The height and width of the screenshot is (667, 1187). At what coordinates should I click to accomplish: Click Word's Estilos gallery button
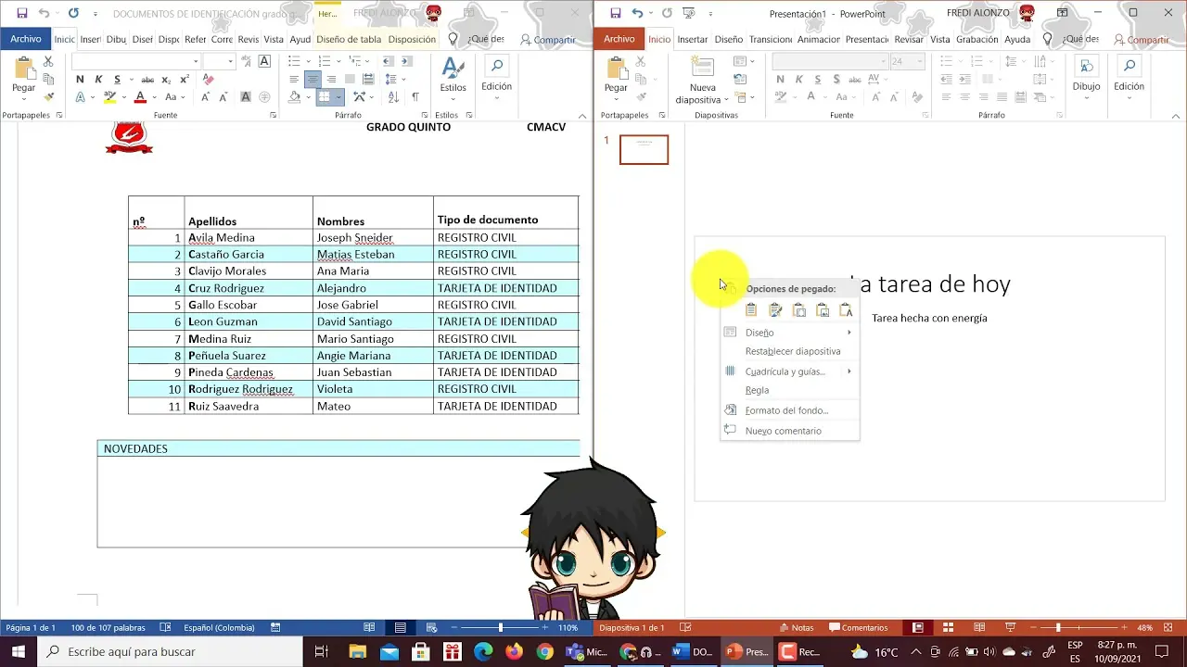point(453,75)
